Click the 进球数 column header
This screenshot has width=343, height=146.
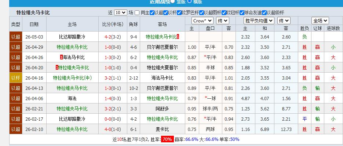[x=333, y=28]
